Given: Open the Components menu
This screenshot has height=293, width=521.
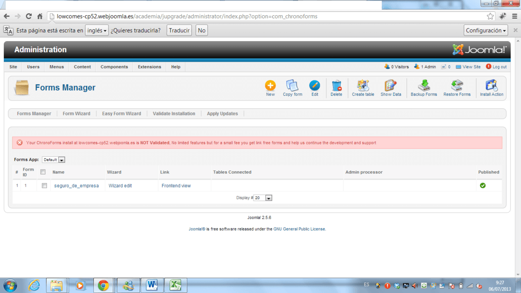Looking at the screenshot, I should point(114,67).
